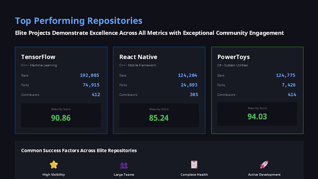Click TensorFlow forks value 74,915
318x179 pixels.
pyautogui.click(x=91, y=85)
